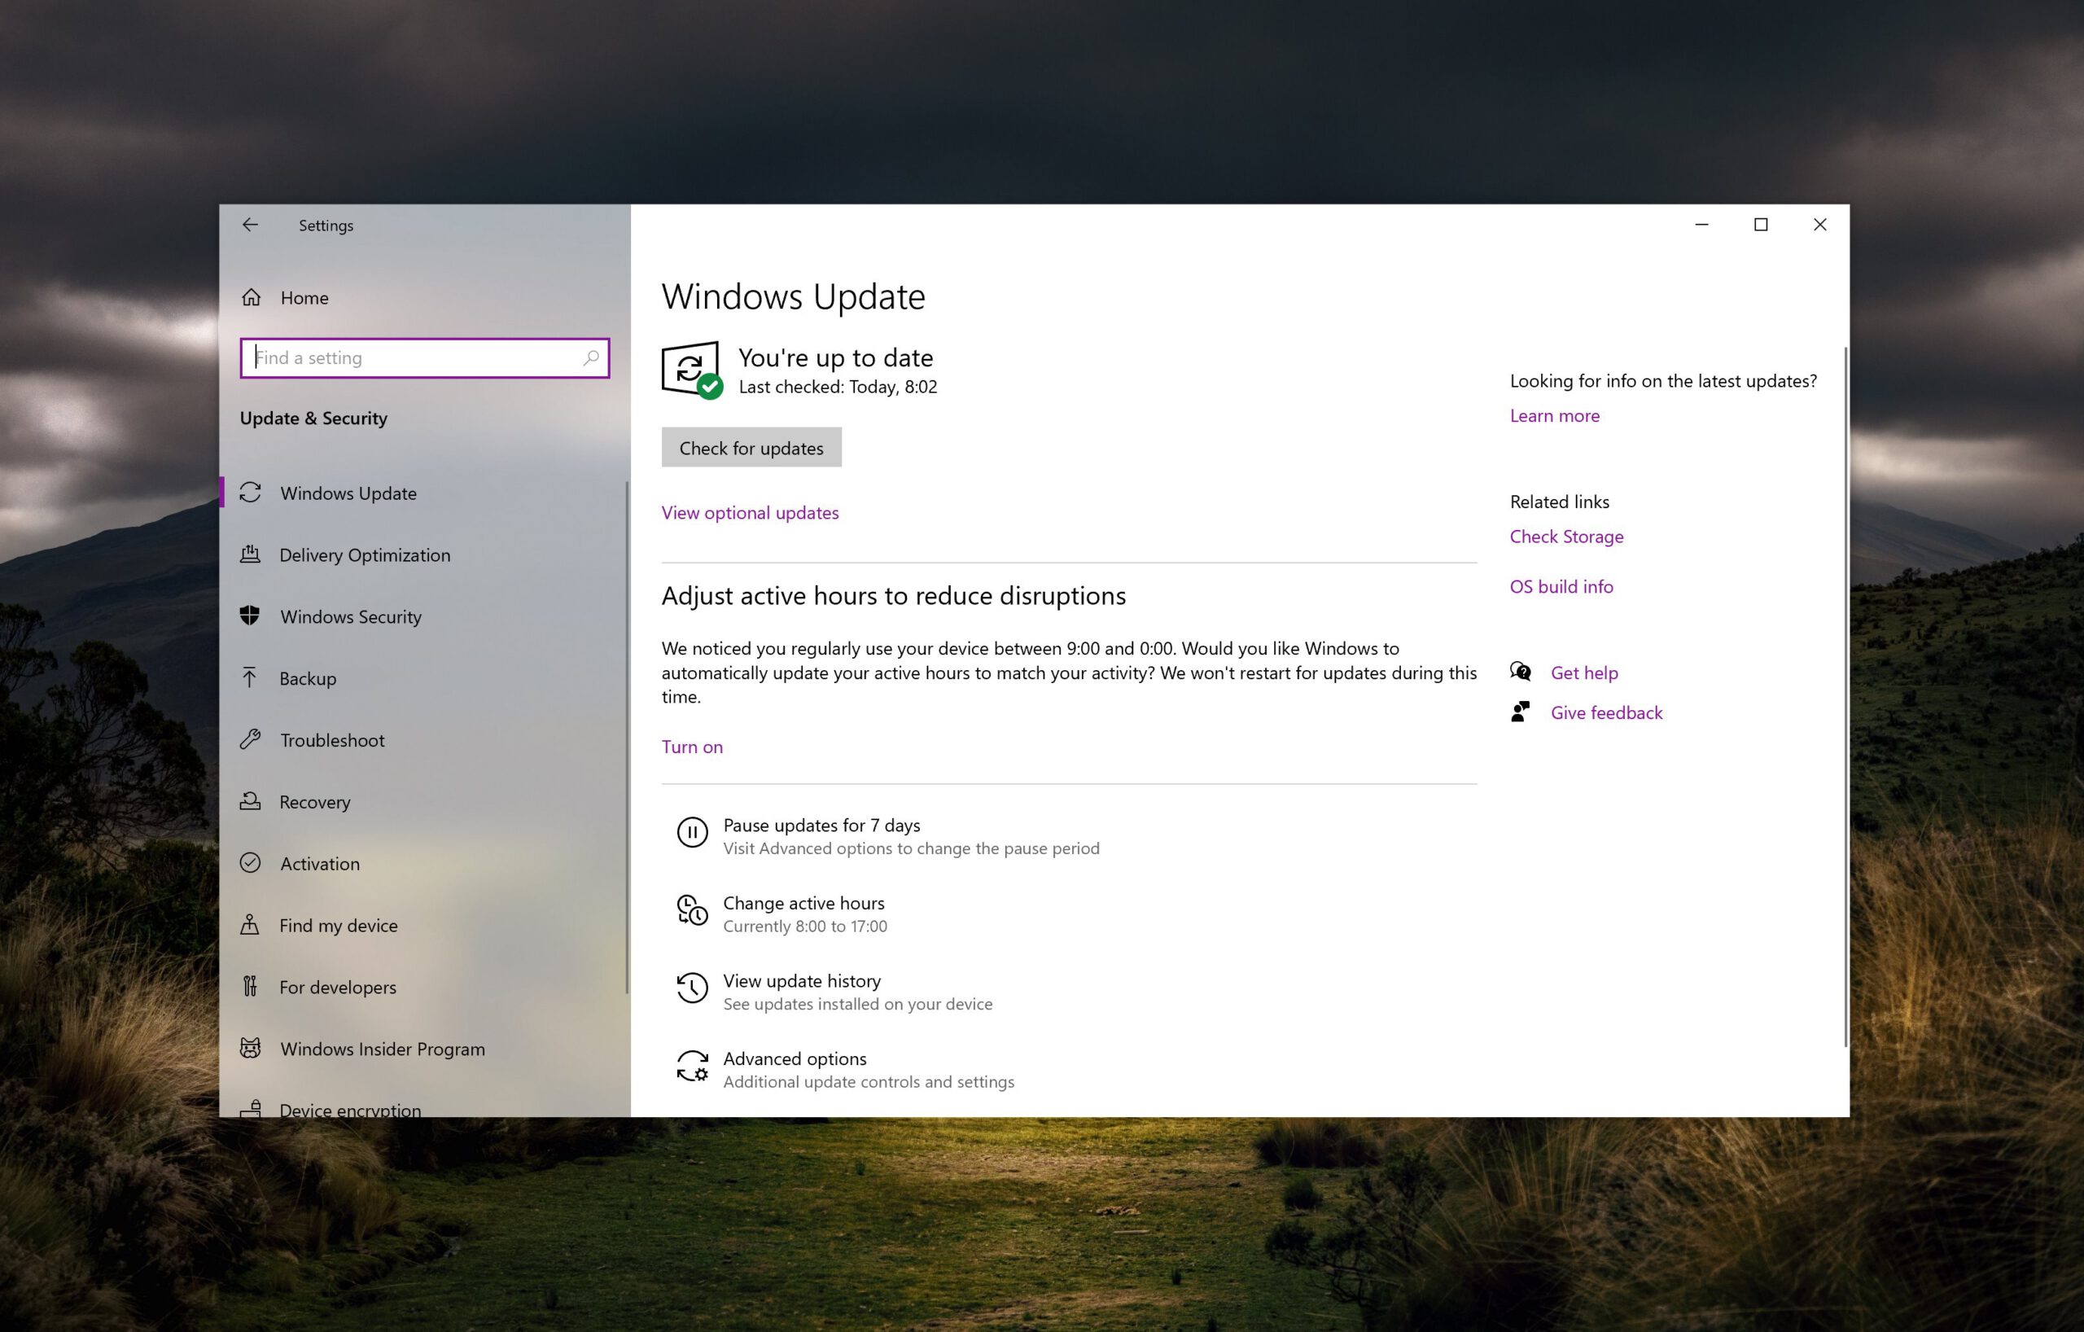Open View optional updates link

coord(750,512)
